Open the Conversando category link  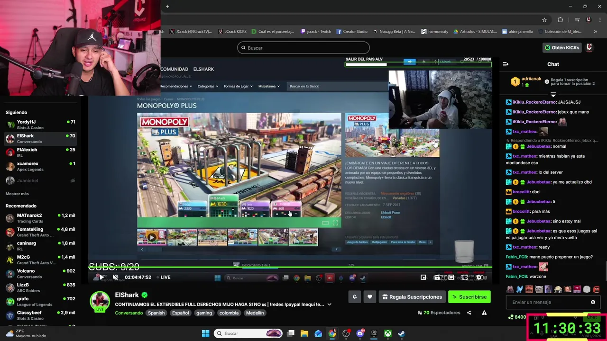pos(129,313)
